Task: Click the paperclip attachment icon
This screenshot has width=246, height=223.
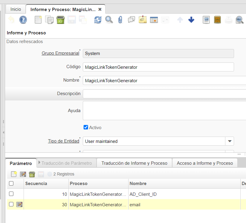Action: tap(120, 20)
